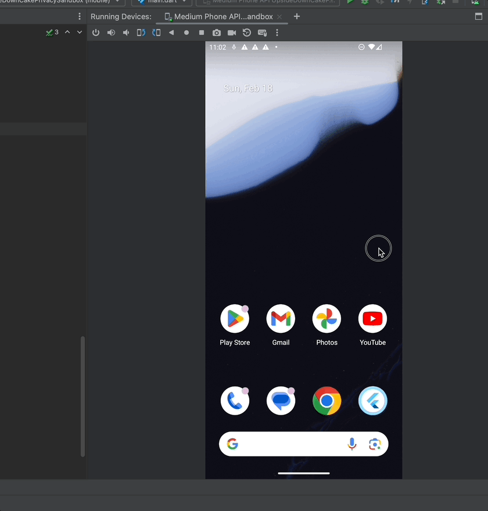Go to next highlighted problem arrow
This screenshot has height=511, width=488.
[80, 32]
